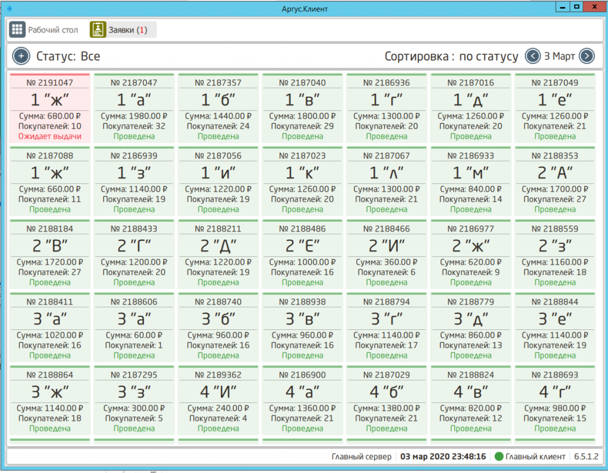Open pending order № 2191047 awaiting delivery

[x=50, y=109]
